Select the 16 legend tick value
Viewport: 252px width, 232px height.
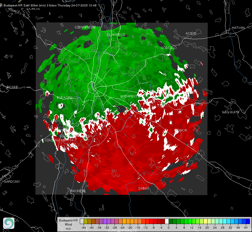coord(199,228)
